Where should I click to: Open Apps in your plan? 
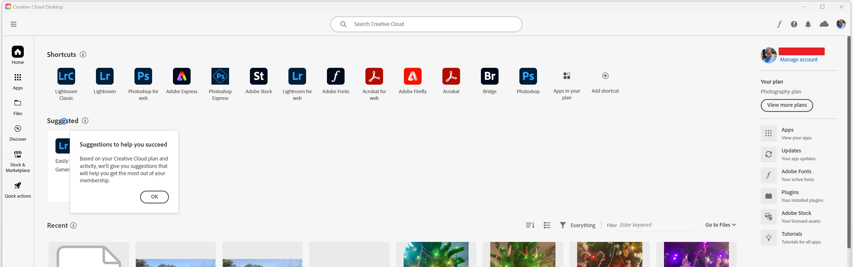pyautogui.click(x=566, y=76)
